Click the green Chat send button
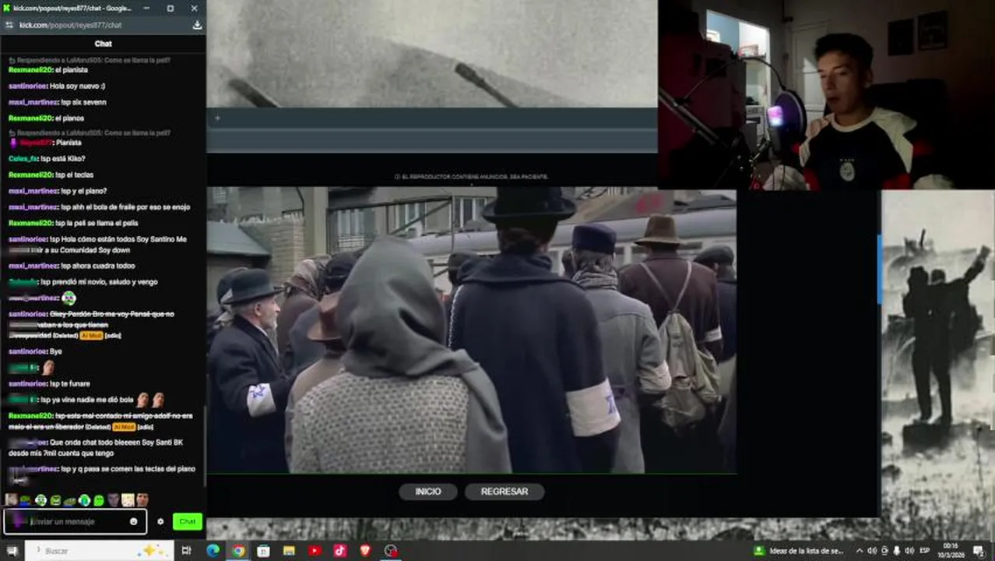Viewport: 995px width, 561px height. (x=188, y=521)
